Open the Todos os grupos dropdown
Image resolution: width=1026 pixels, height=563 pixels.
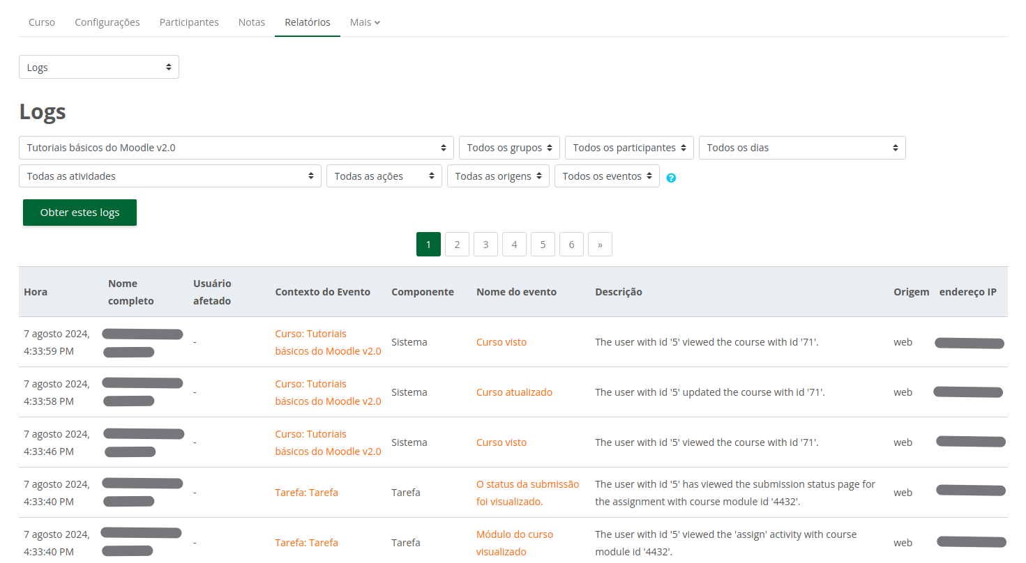[x=509, y=148]
